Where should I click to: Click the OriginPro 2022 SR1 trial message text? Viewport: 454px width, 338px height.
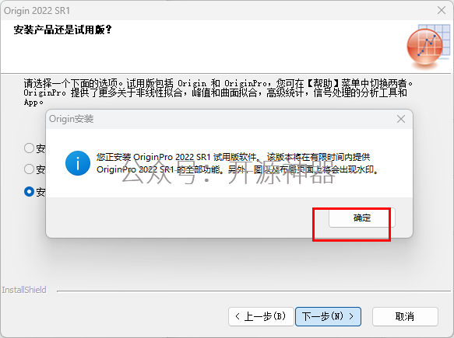[238, 163]
